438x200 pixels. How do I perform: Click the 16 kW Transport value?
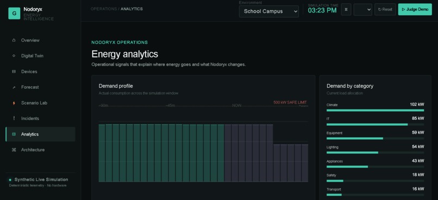418,189
